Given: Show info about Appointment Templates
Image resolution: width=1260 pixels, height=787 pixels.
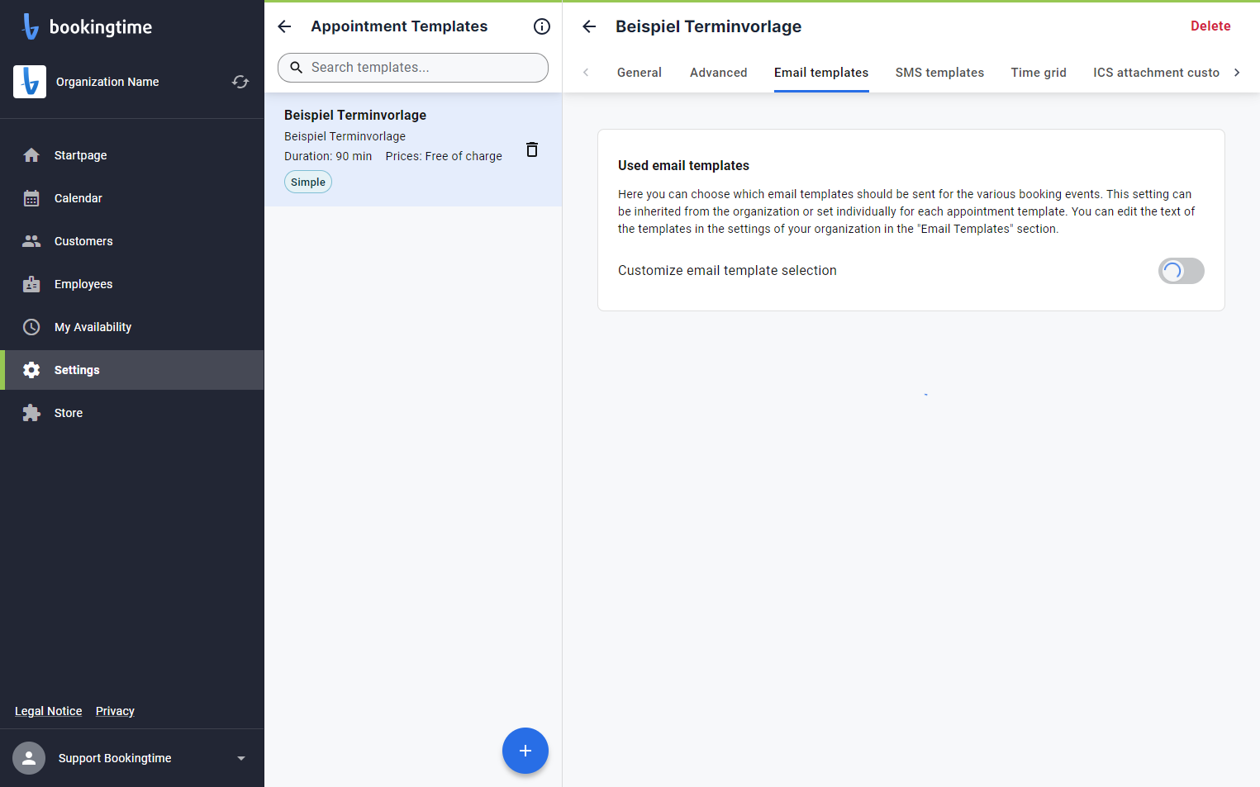Looking at the screenshot, I should click(542, 26).
